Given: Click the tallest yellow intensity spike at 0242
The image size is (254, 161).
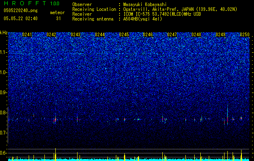Looking at the screenshot, I should click(x=55, y=155).
